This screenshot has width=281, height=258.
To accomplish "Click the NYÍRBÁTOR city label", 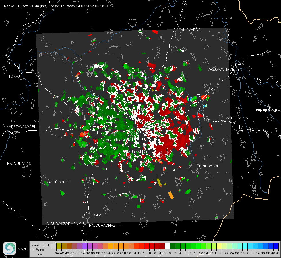I will [209, 166].
